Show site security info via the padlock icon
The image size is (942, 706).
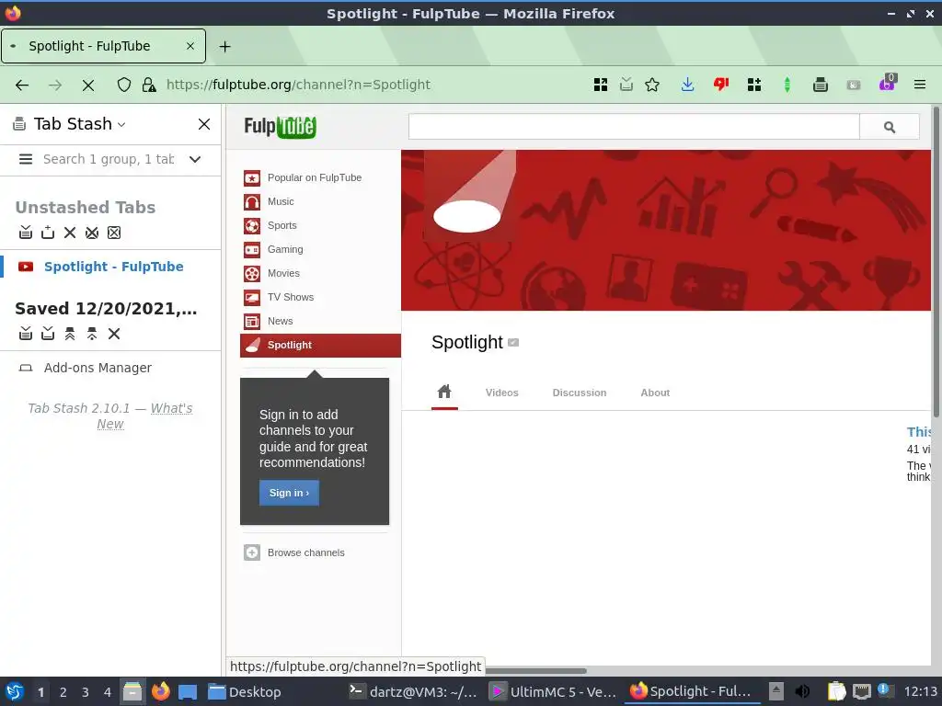(x=149, y=85)
